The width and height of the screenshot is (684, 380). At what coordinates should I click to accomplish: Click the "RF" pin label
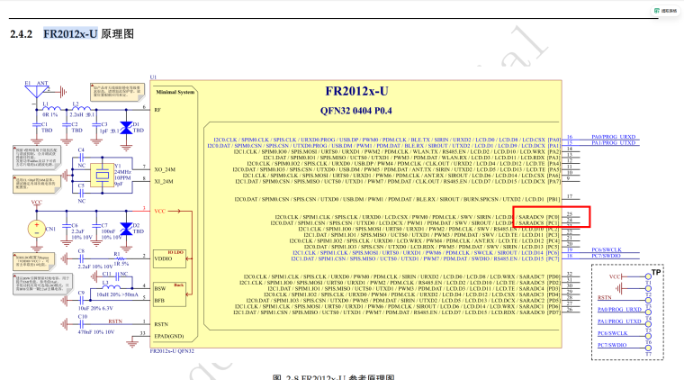157,110
